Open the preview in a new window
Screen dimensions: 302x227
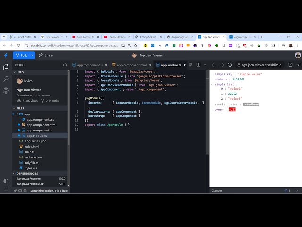(x=290, y=65)
